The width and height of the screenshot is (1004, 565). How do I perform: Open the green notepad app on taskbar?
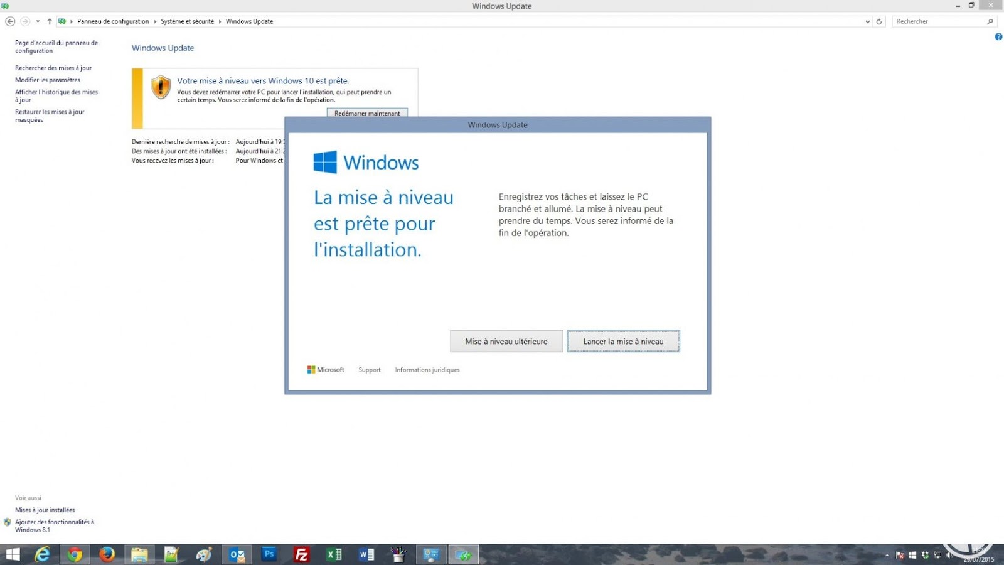coord(171,554)
